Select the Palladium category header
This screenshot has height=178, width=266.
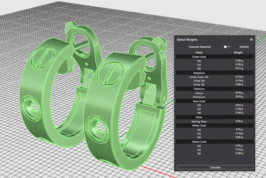click(199, 73)
